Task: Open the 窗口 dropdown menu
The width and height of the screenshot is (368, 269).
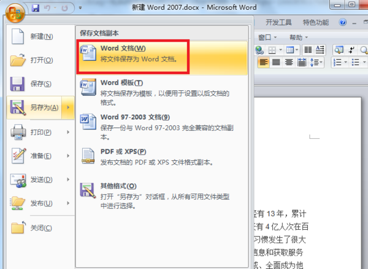Action: click(x=267, y=37)
